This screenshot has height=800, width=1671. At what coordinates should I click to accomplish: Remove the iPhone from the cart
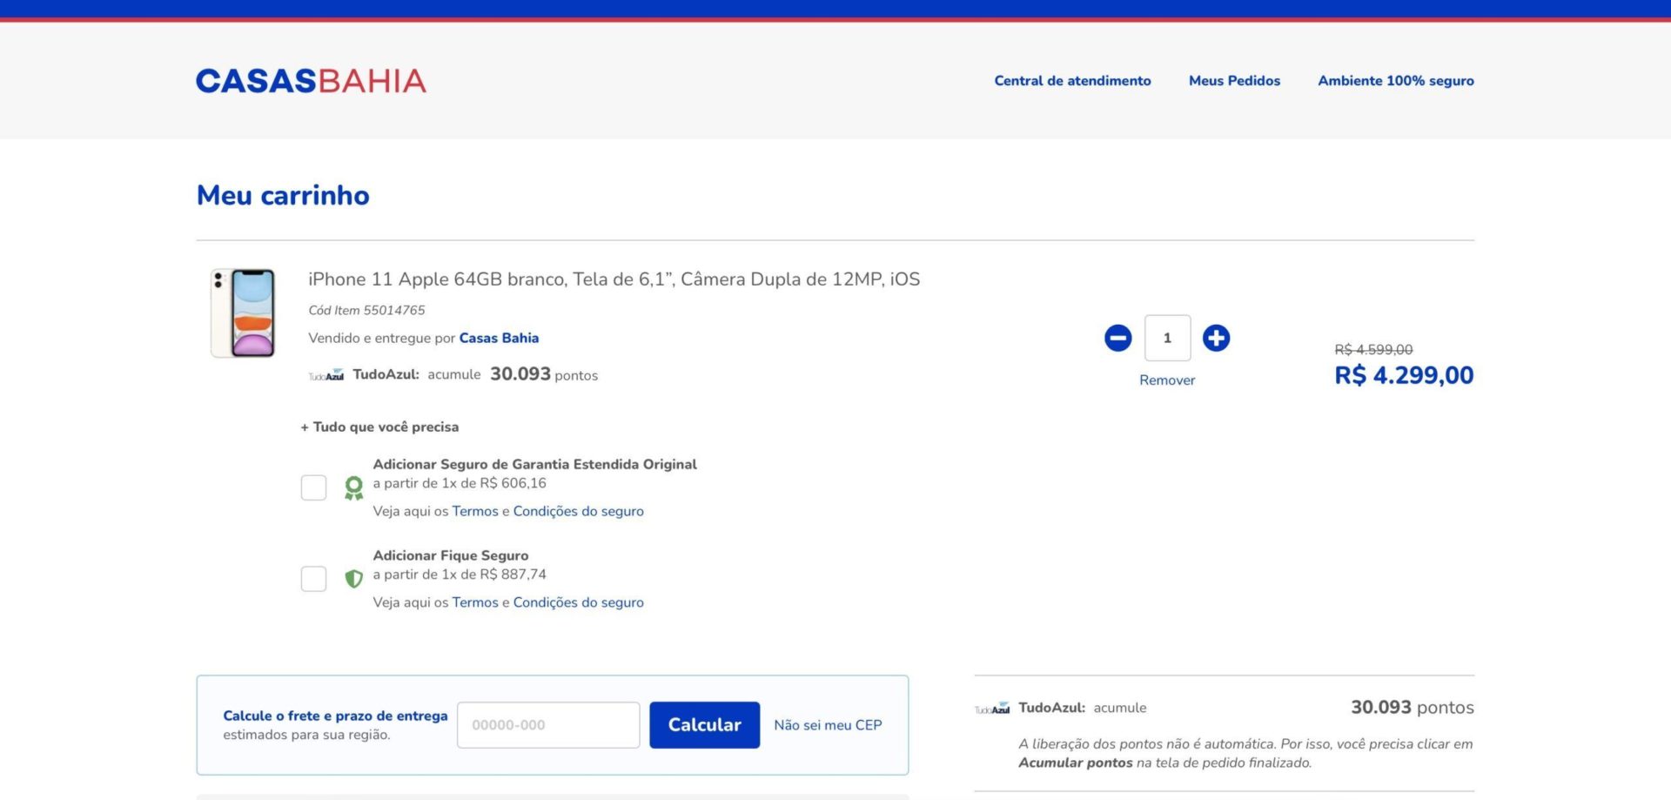click(1167, 380)
